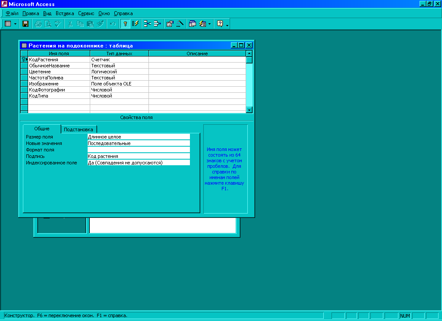
Task: Click the Print toolbar icon
Action: [x=38, y=24]
